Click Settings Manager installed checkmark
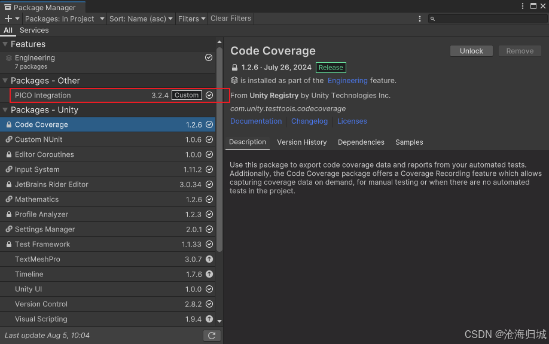This screenshot has height=344, width=549. [209, 229]
